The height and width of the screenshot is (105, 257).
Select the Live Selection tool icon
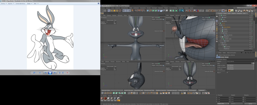(109, 11)
